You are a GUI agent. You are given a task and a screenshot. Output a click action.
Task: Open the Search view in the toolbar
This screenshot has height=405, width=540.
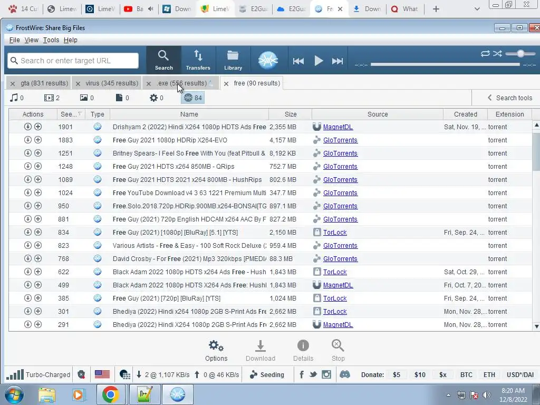pyautogui.click(x=163, y=60)
